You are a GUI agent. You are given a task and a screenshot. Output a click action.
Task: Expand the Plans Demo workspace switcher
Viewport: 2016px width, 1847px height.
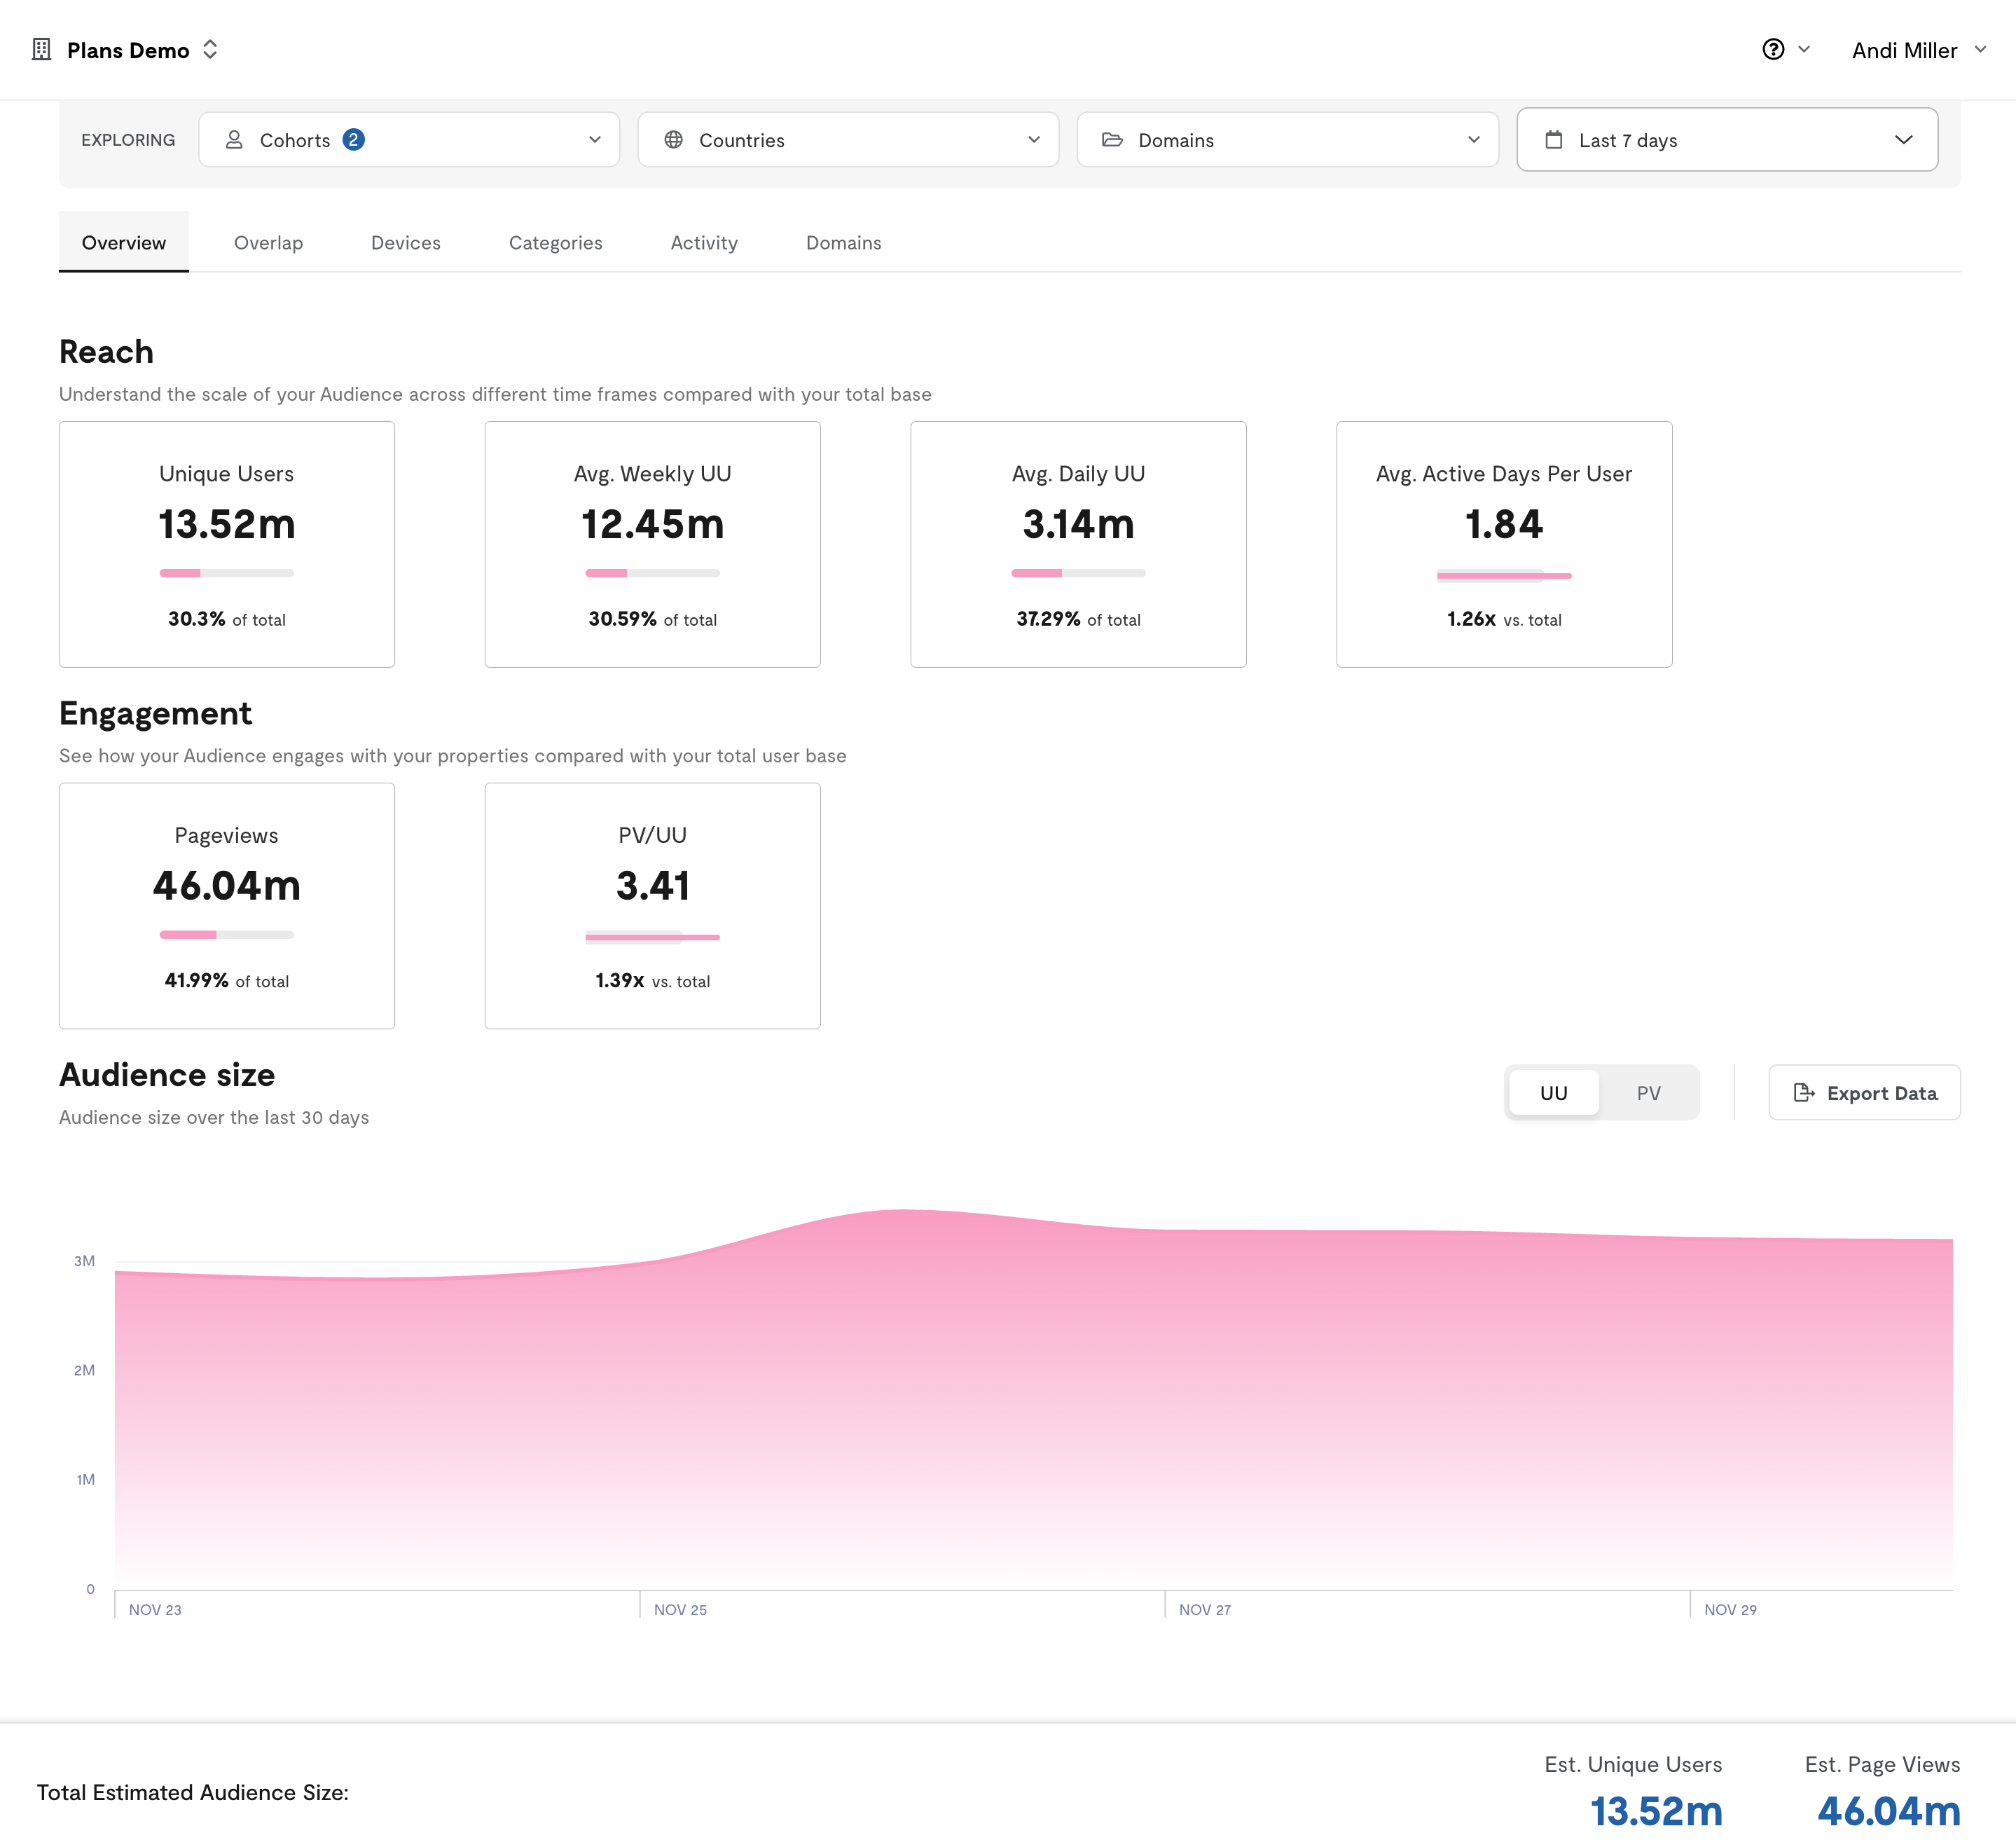click(x=210, y=50)
